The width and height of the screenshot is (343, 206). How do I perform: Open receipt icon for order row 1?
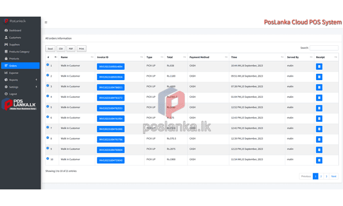[319, 66]
